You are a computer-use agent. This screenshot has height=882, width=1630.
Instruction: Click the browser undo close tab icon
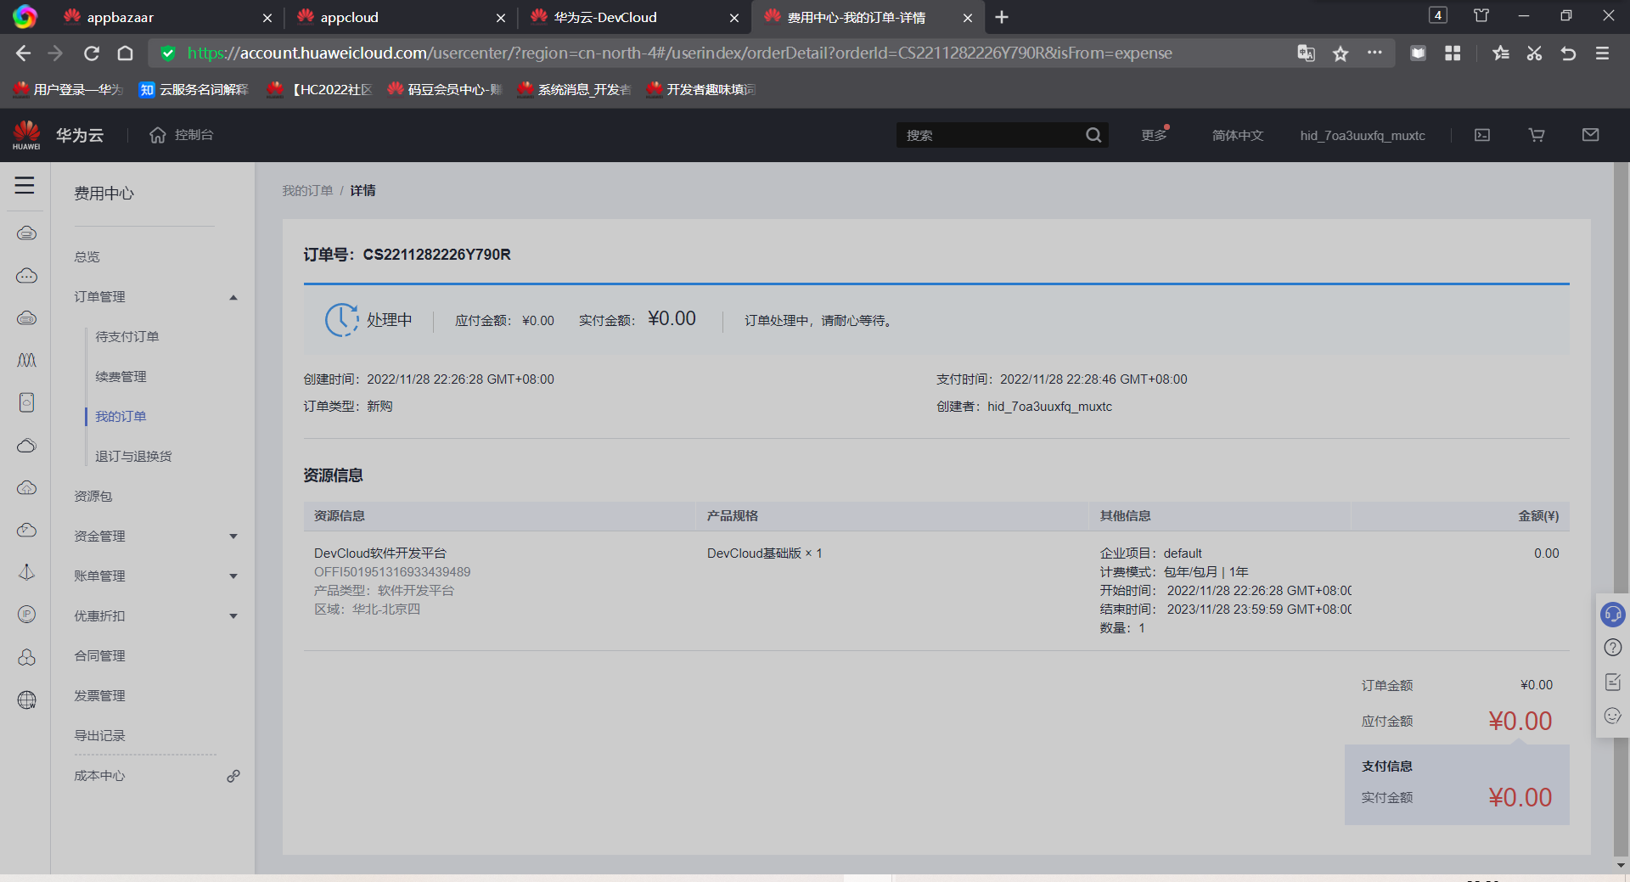click(x=1568, y=53)
